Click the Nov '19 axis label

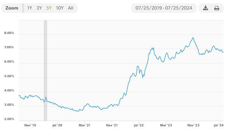pos(30,125)
